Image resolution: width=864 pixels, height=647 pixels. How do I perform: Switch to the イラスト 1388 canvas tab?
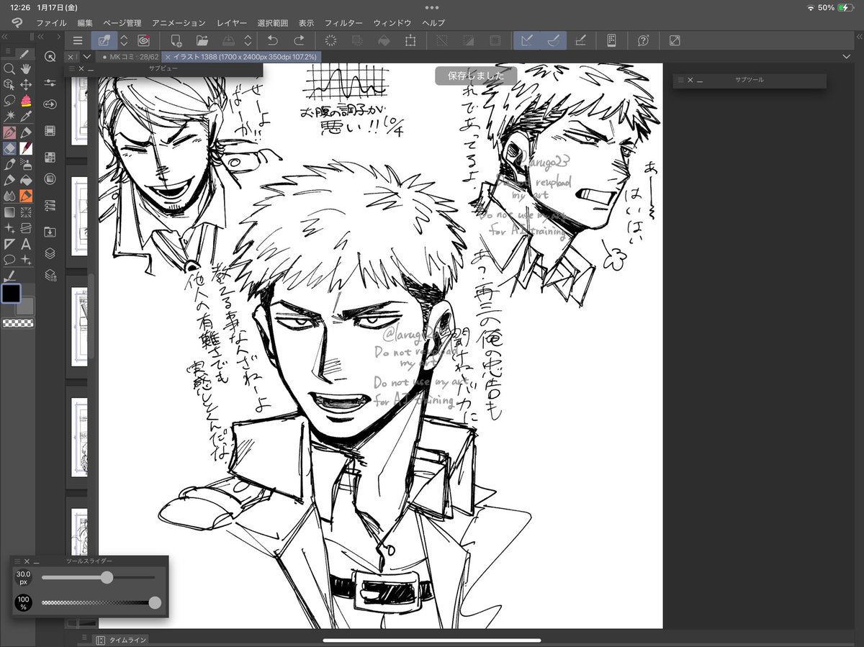[241, 56]
